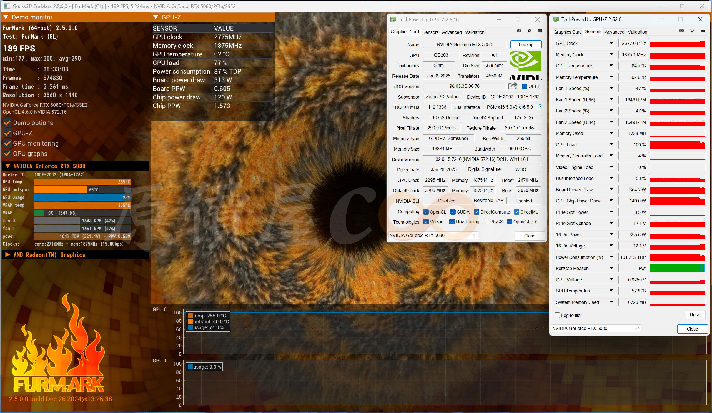Click the Driver Version field
The width and height of the screenshot is (712, 413).
coord(482,159)
